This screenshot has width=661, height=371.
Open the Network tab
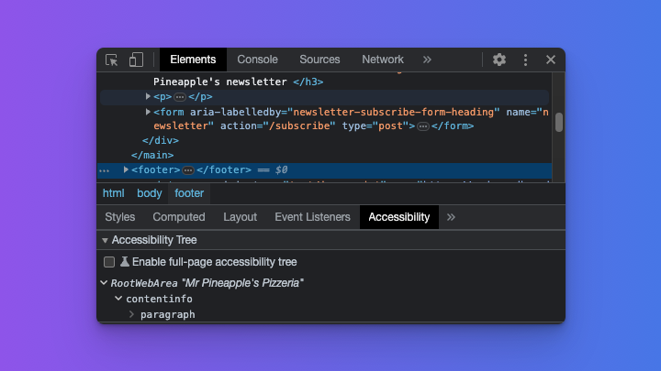point(383,60)
